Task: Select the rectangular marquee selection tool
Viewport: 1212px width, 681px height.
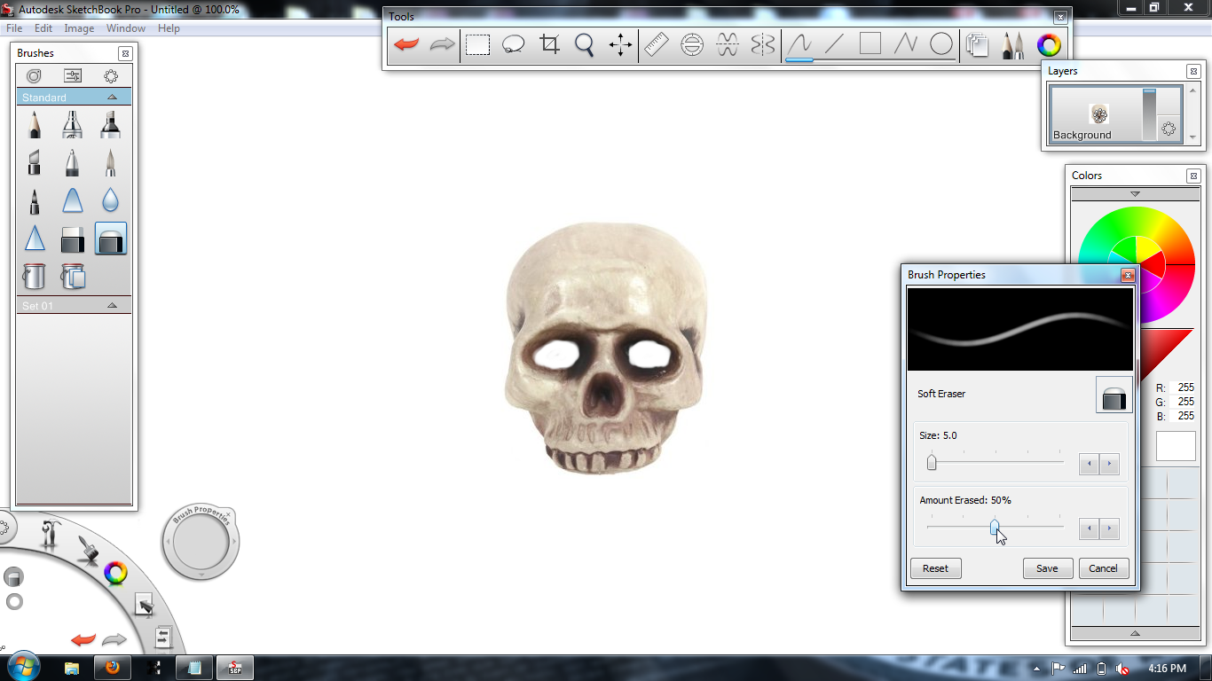Action: [478, 44]
